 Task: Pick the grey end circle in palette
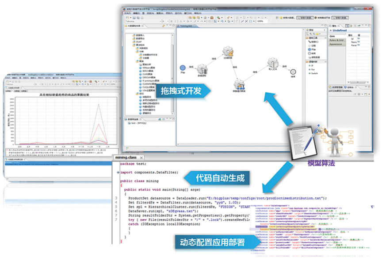click(309, 53)
